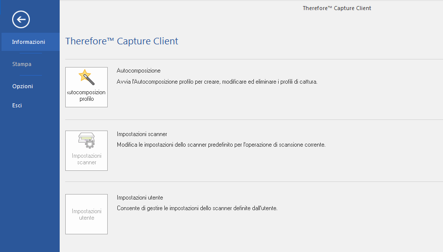Click the description 'Modifica le impostazioni dello scanner'

[x=221, y=145]
